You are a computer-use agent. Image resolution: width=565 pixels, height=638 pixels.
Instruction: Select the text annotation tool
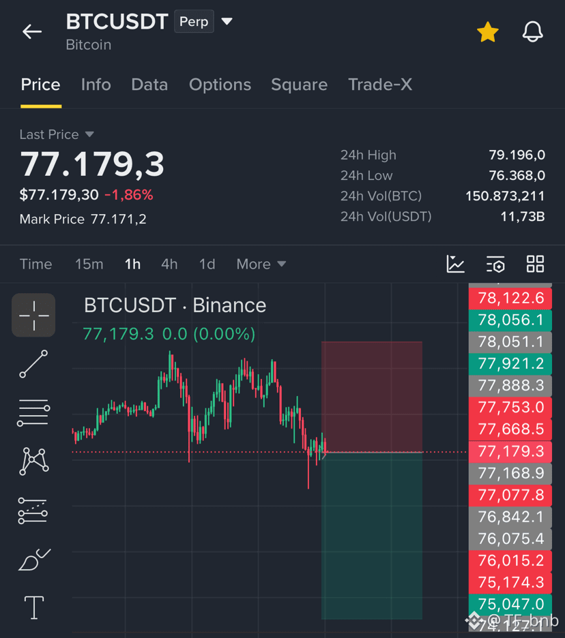[34, 607]
